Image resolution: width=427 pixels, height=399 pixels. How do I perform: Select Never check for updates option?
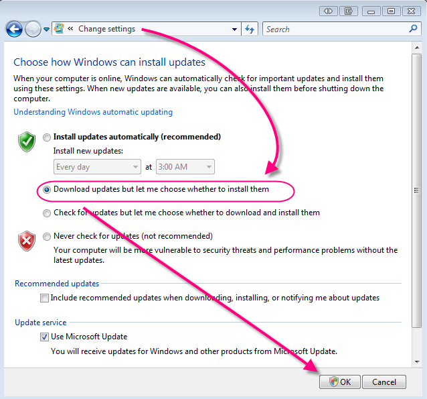[46, 237]
